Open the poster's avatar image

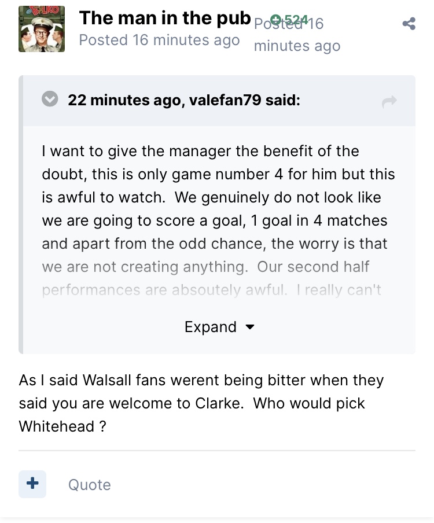point(42,29)
